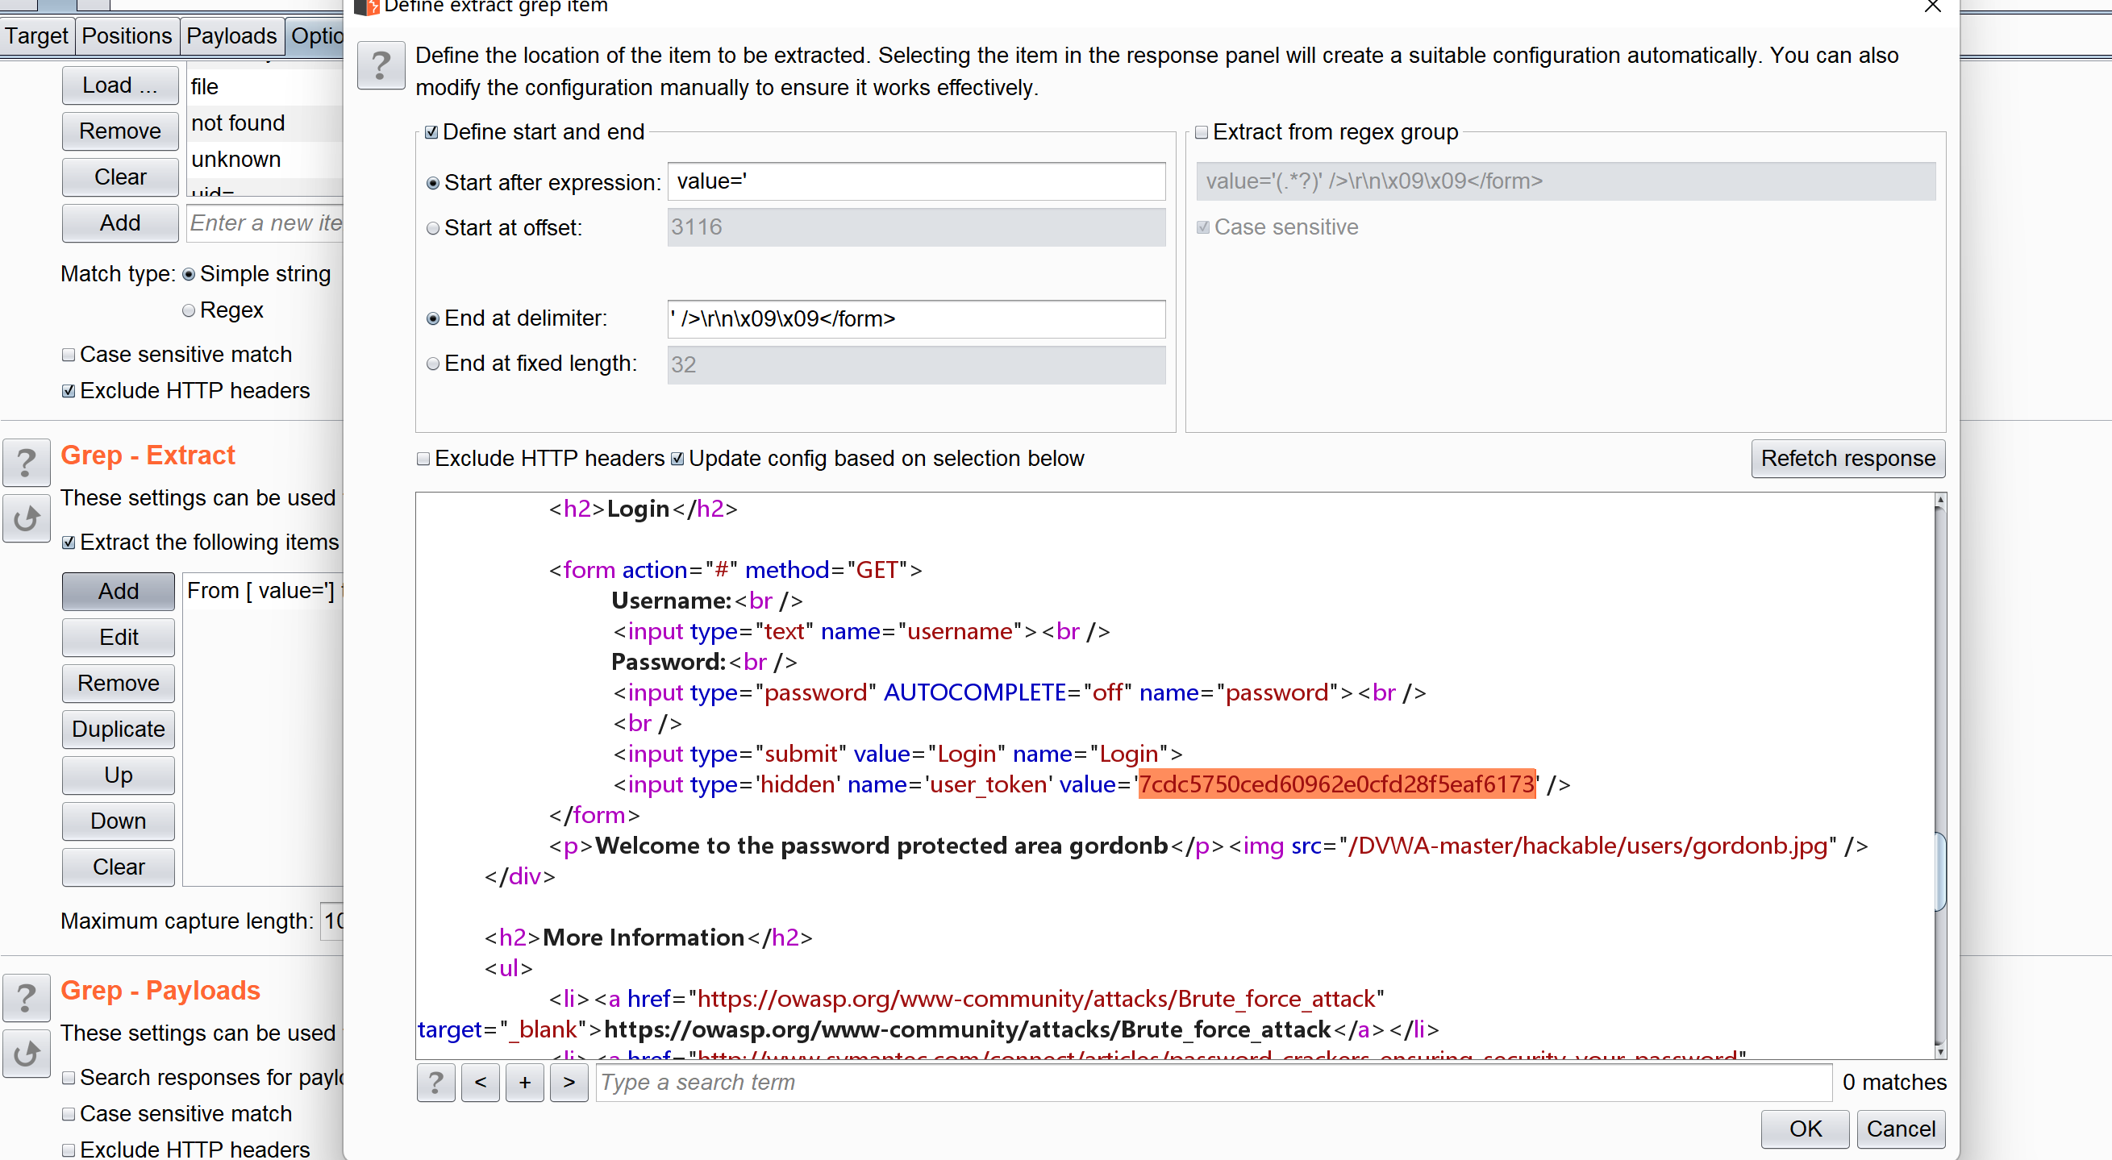Enable Case sensitive match in Grep Match
The height and width of the screenshot is (1160, 2112).
tap(69, 354)
